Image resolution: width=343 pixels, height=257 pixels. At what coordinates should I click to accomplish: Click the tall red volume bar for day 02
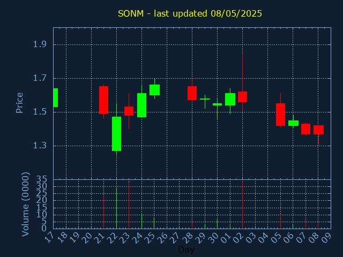pos(242,205)
